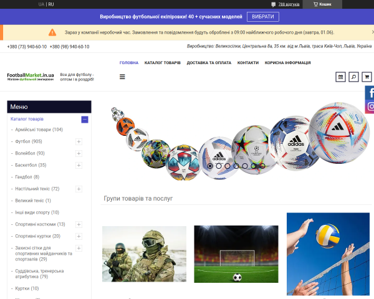Image resolution: width=374 pixels, height=299 pixels.
Task: Expand the Настільний теніс category
Action: click(x=79, y=189)
